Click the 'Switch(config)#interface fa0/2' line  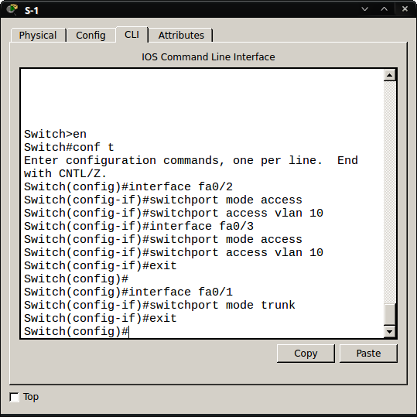tap(128, 186)
